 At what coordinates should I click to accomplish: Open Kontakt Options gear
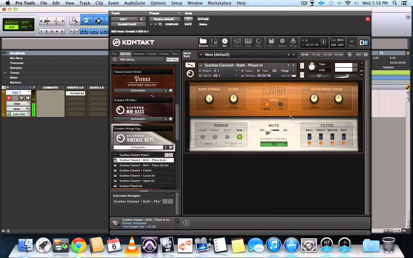(x=282, y=42)
